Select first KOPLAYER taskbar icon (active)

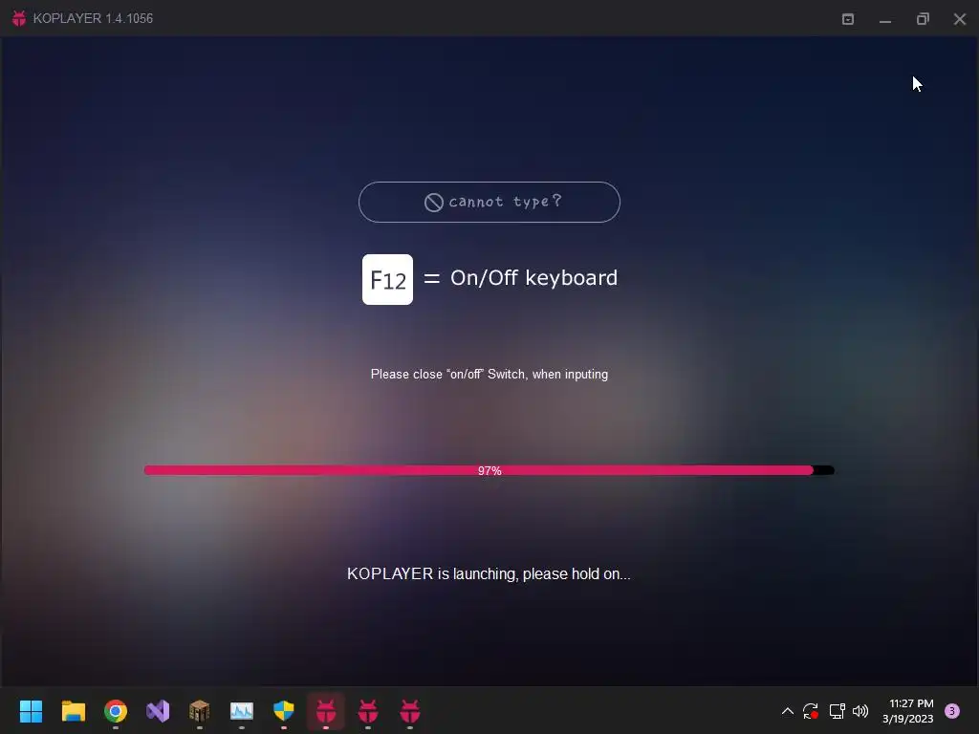click(x=326, y=711)
